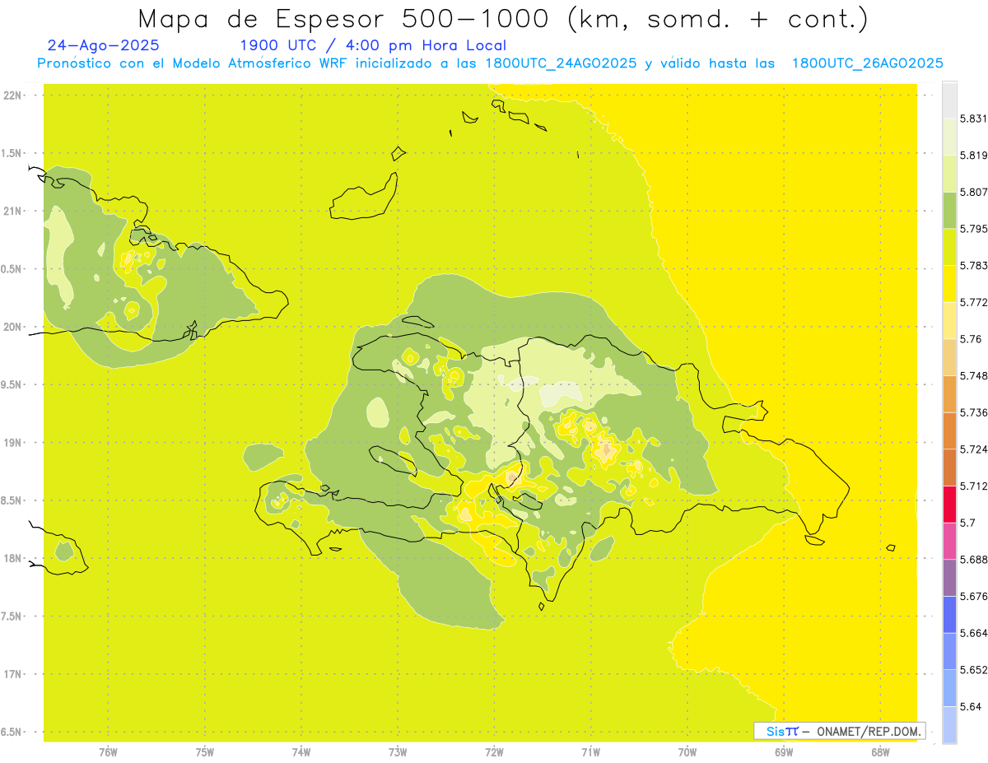The width and height of the screenshot is (988, 763).
Task: Click the legend value '5.688'
Action: 973,560
